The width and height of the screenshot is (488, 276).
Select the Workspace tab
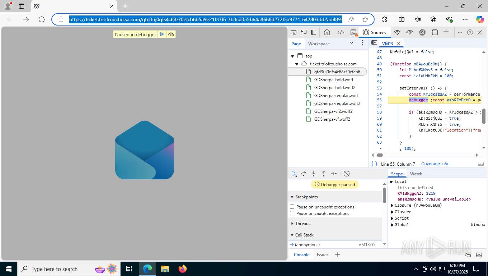(319, 43)
